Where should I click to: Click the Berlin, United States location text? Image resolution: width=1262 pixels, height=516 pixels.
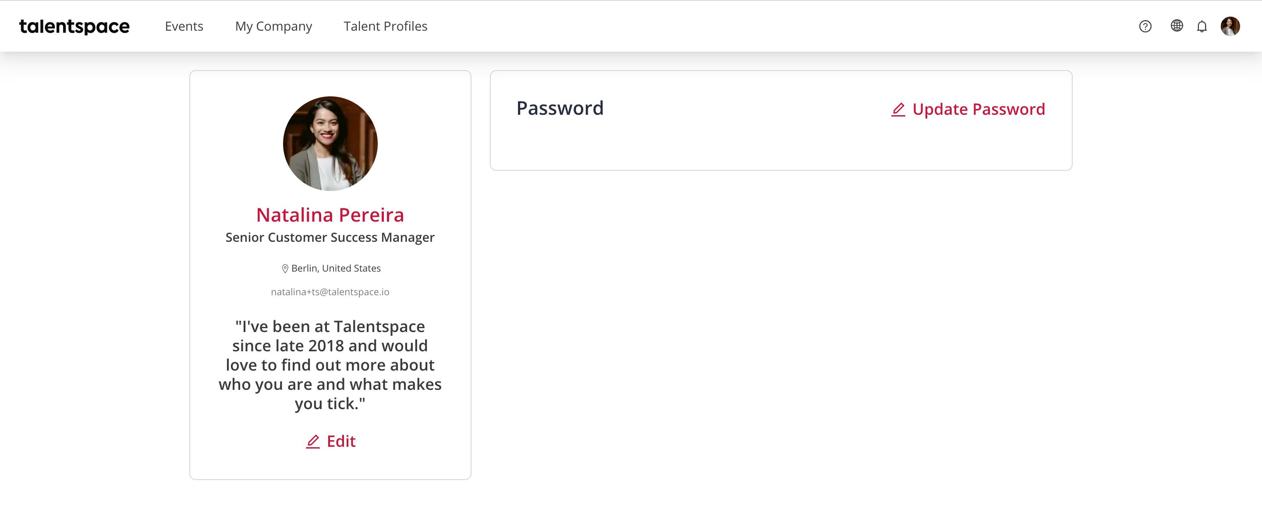(x=336, y=268)
